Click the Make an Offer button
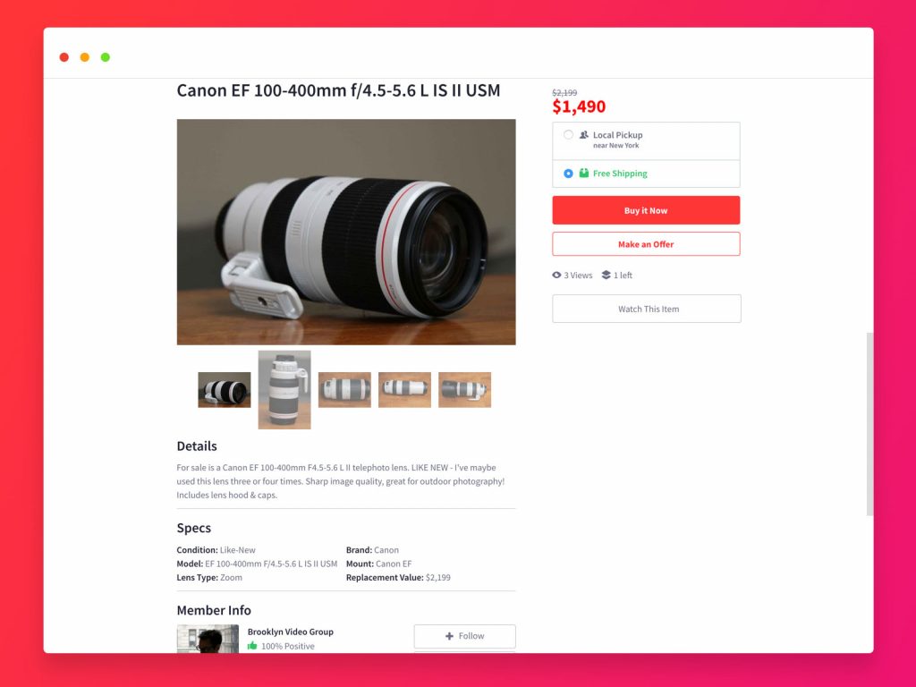916x687 pixels. (646, 244)
